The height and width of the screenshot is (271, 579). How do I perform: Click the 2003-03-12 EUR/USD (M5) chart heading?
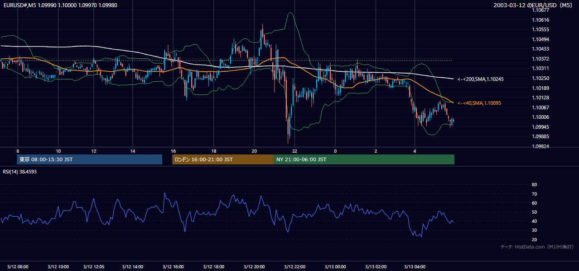[533, 5]
